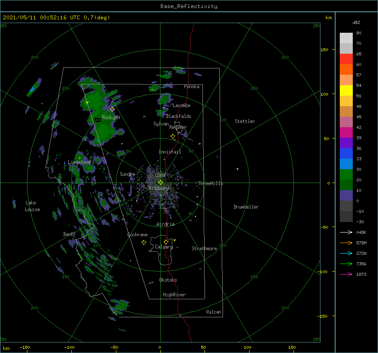Click the Lake Louise label
This screenshot has width=378, height=353.
(x=32, y=206)
